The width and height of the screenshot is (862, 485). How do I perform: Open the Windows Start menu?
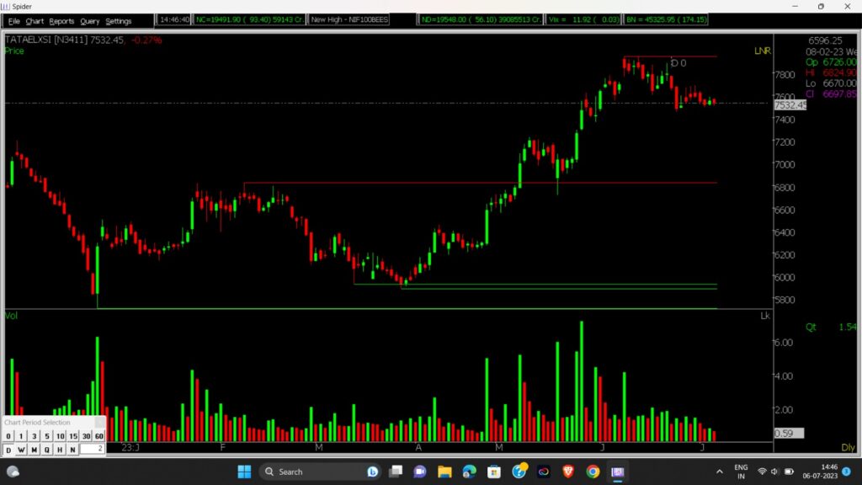tap(244, 472)
